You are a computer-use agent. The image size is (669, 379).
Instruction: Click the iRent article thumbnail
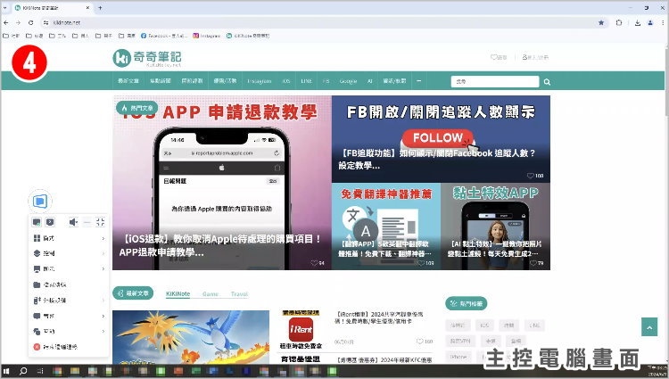point(301,330)
